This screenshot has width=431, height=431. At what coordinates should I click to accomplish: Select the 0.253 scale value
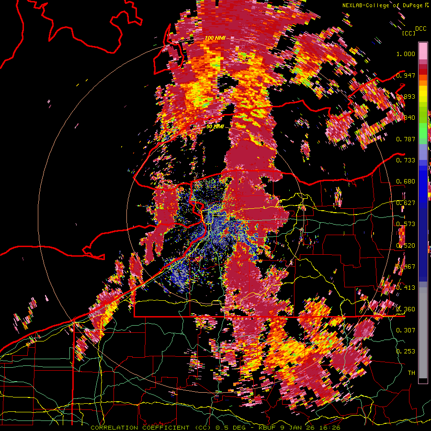[x=406, y=352]
